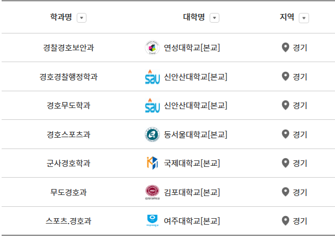Click the sau logo in 경호경찰행정학과 row
The image size is (335, 236).
pyautogui.click(x=152, y=77)
